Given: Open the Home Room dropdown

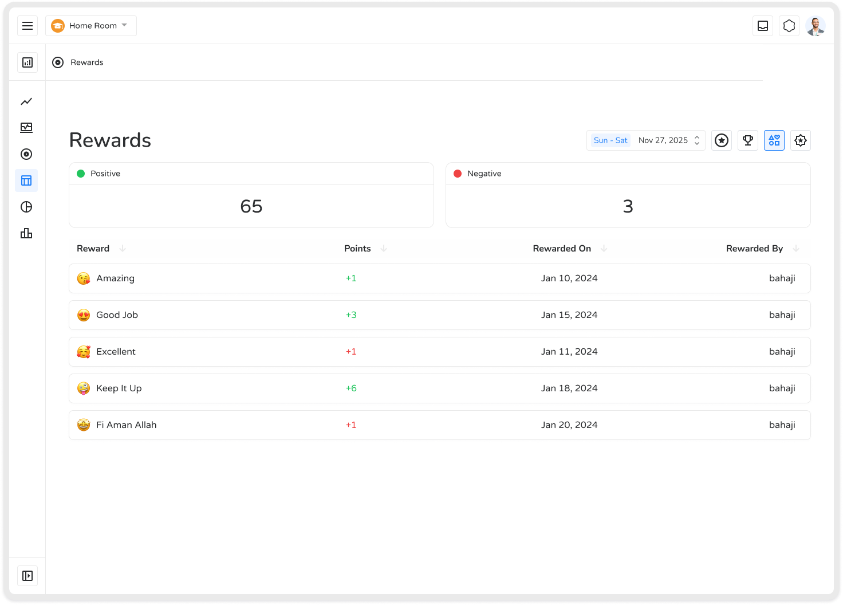Looking at the screenshot, I should (90, 25).
